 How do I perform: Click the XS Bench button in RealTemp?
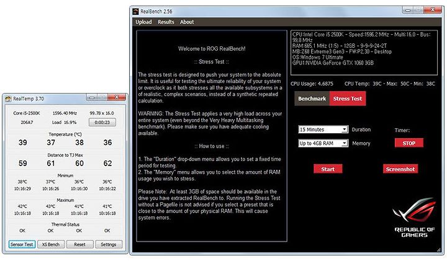point(51,244)
